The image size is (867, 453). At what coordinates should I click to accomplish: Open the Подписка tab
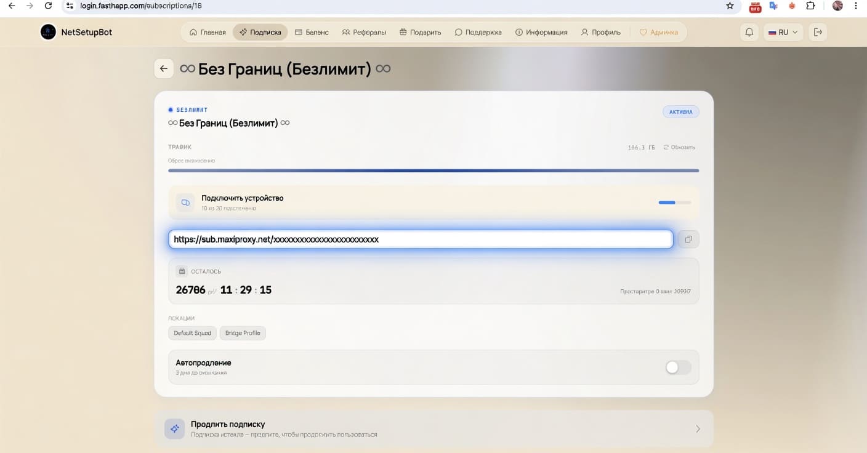click(260, 32)
